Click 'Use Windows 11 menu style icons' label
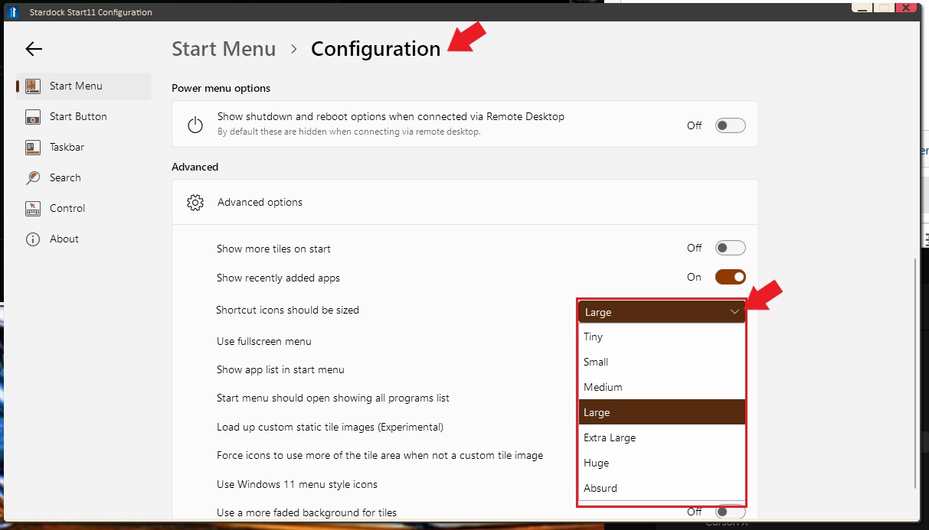The width and height of the screenshot is (929, 530). (297, 484)
